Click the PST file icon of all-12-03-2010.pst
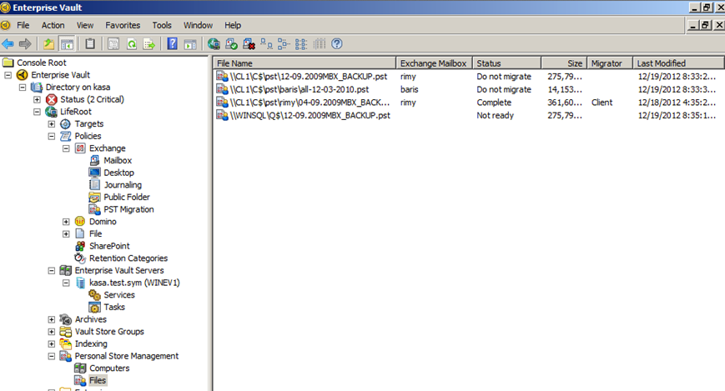This screenshot has height=391, width=725. [x=223, y=89]
